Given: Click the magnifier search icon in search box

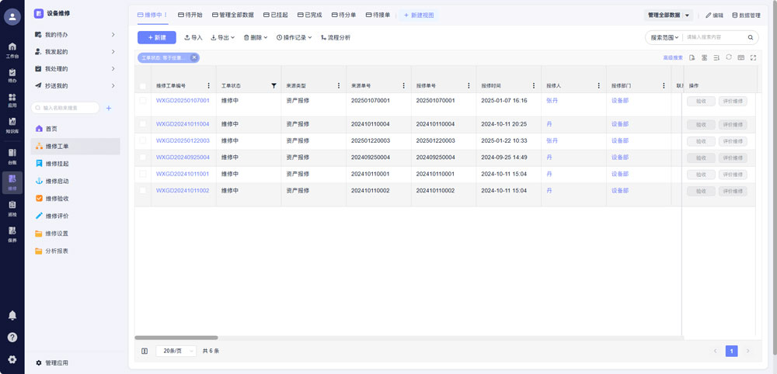Looking at the screenshot, I should 751,37.
